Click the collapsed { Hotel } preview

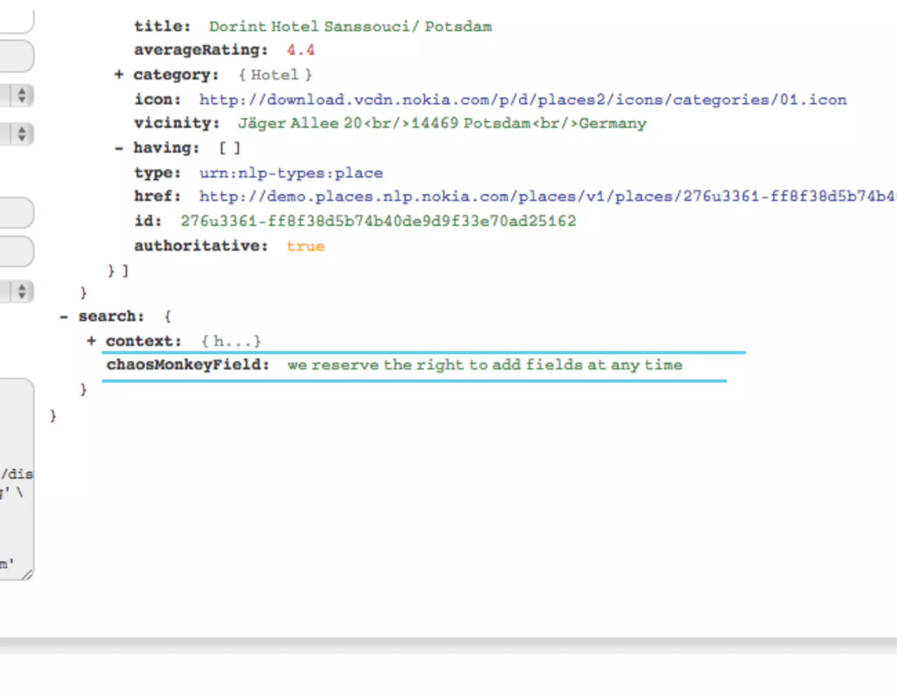(x=275, y=75)
